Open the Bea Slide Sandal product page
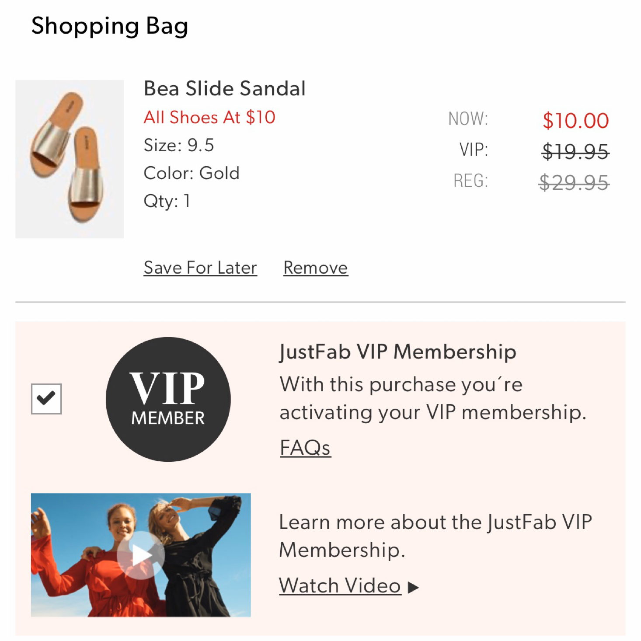Image resolution: width=641 pixels, height=641 pixels. pos(225,88)
